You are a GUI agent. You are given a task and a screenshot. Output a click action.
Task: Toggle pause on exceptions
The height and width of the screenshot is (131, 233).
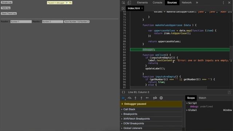(x=161, y=98)
